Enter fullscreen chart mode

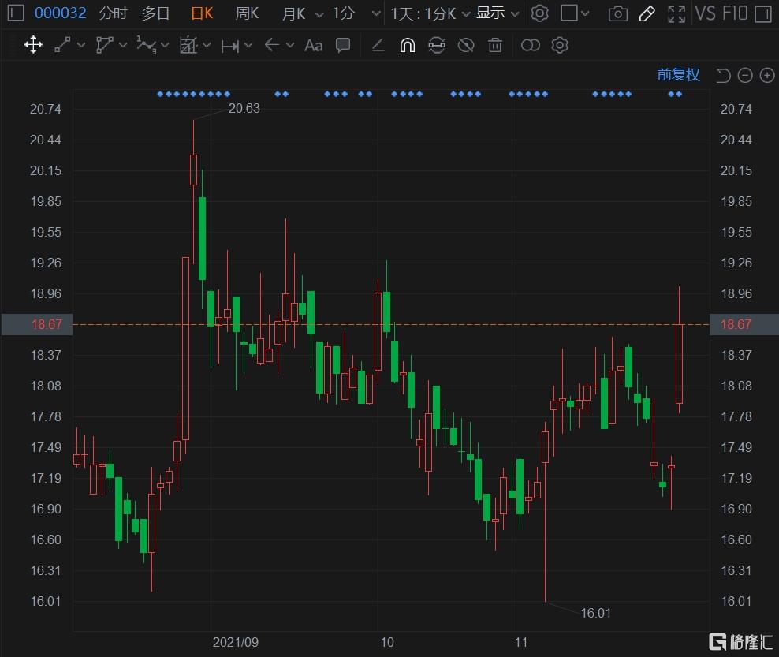coord(676,13)
